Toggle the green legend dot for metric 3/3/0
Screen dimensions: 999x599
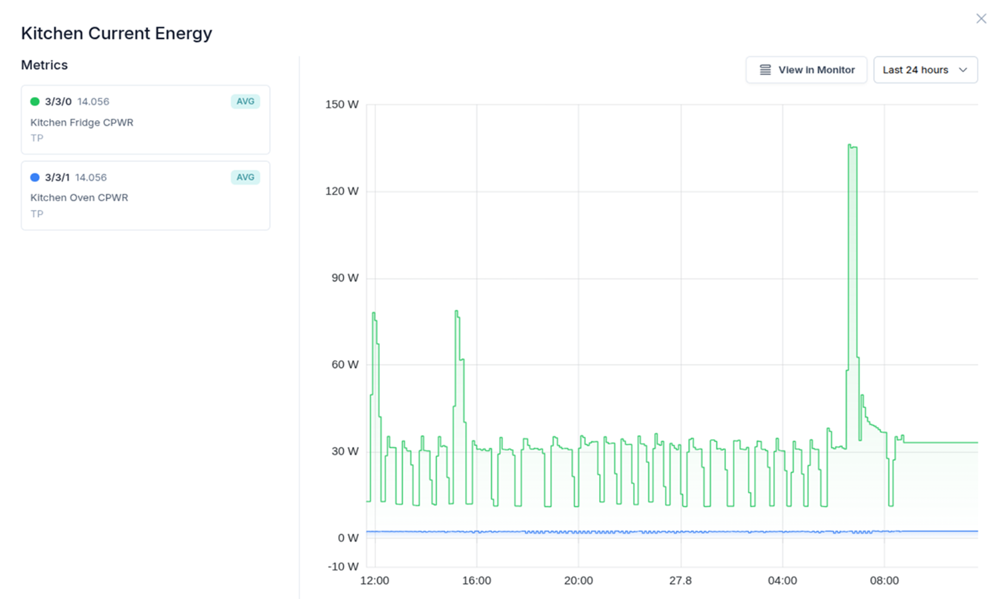pyautogui.click(x=34, y=101)
